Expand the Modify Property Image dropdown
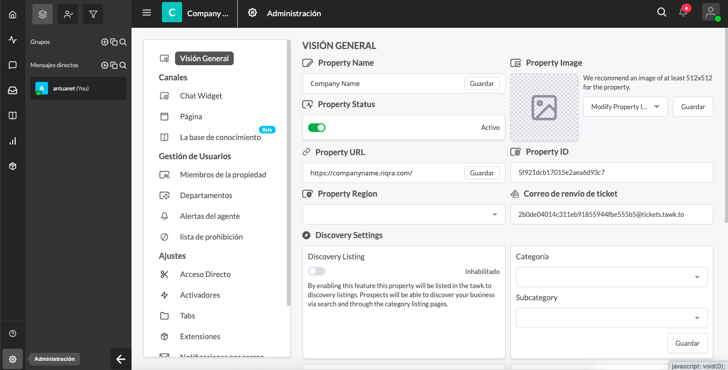728x370 pixels. click(x=625, y=107)
